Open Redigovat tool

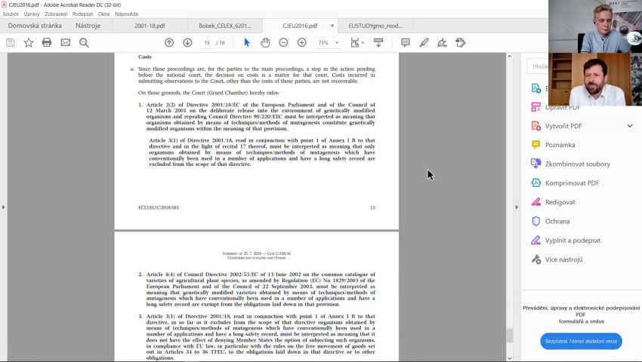(560, 202)
